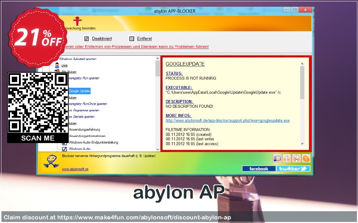This screenshot has width=358, height=223.
Task: Select the Anwendungserfahrung service entry
Action: click(x=84, y=130)
